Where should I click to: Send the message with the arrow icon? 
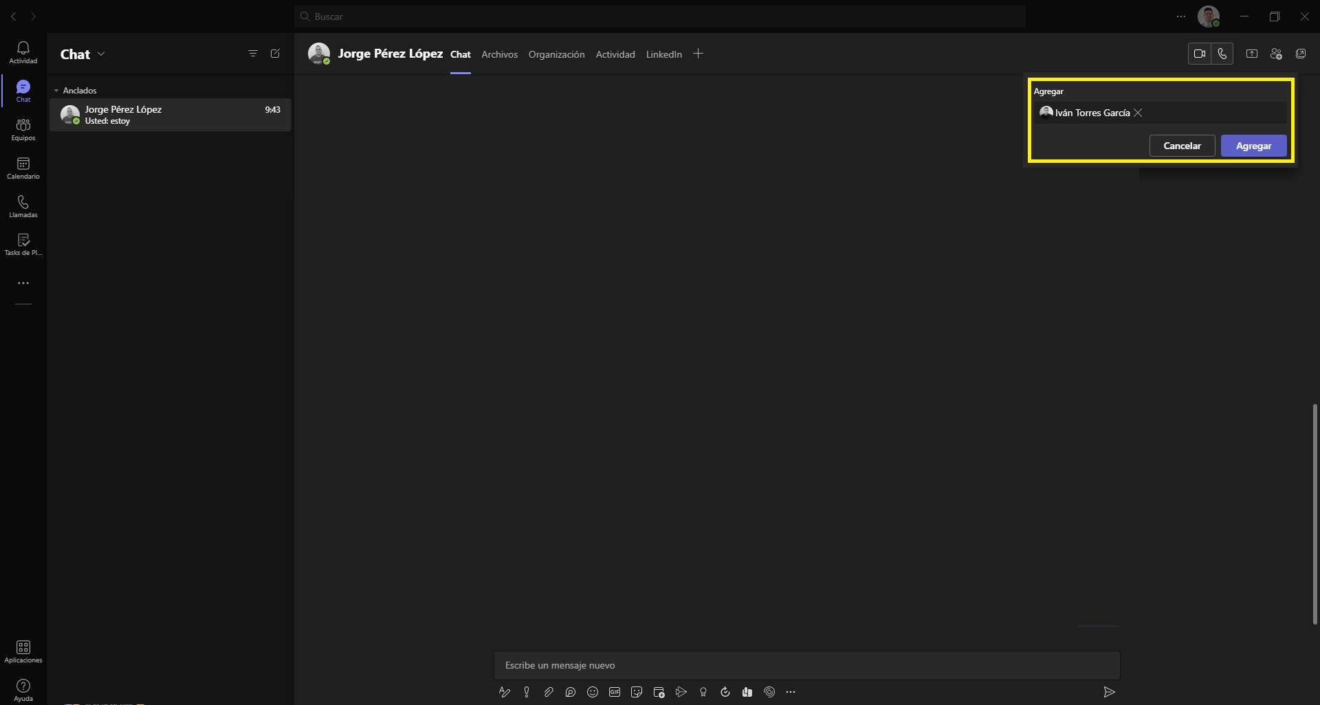click(1109, 692)
